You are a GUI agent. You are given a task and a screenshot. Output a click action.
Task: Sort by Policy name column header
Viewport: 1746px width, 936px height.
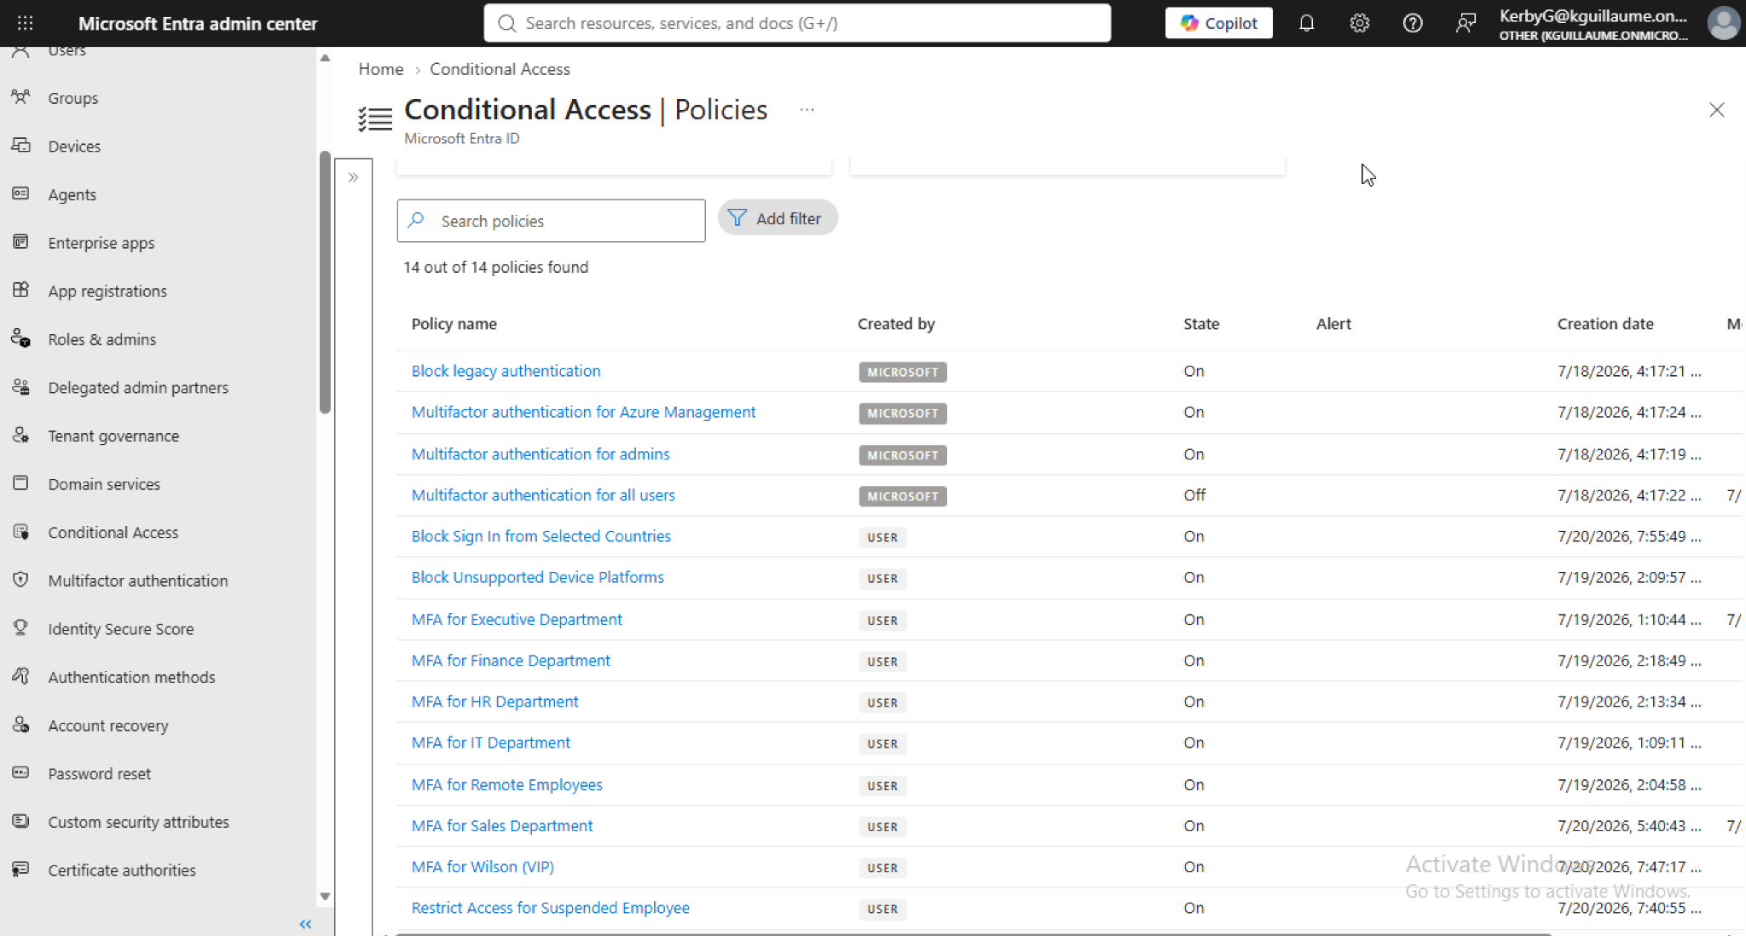click(454, 324)
